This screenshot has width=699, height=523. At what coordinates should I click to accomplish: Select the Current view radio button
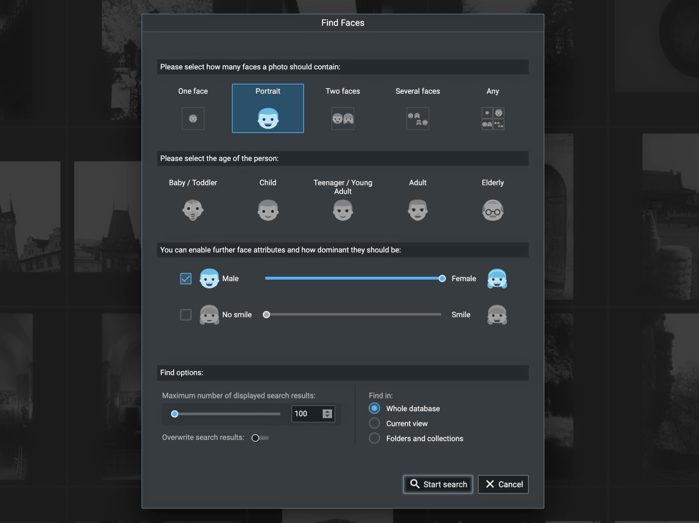click(374, 423)
